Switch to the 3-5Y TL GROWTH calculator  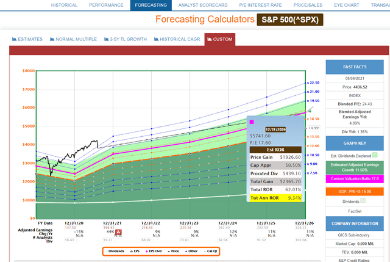(126, 39)
